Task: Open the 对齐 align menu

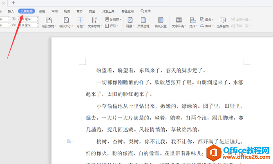Action: (193, 22)
